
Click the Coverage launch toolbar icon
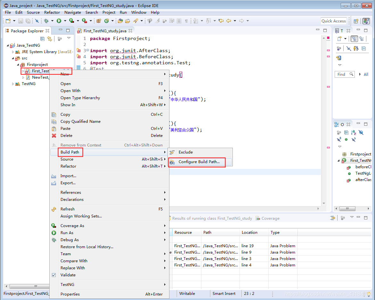click(71, 21)
